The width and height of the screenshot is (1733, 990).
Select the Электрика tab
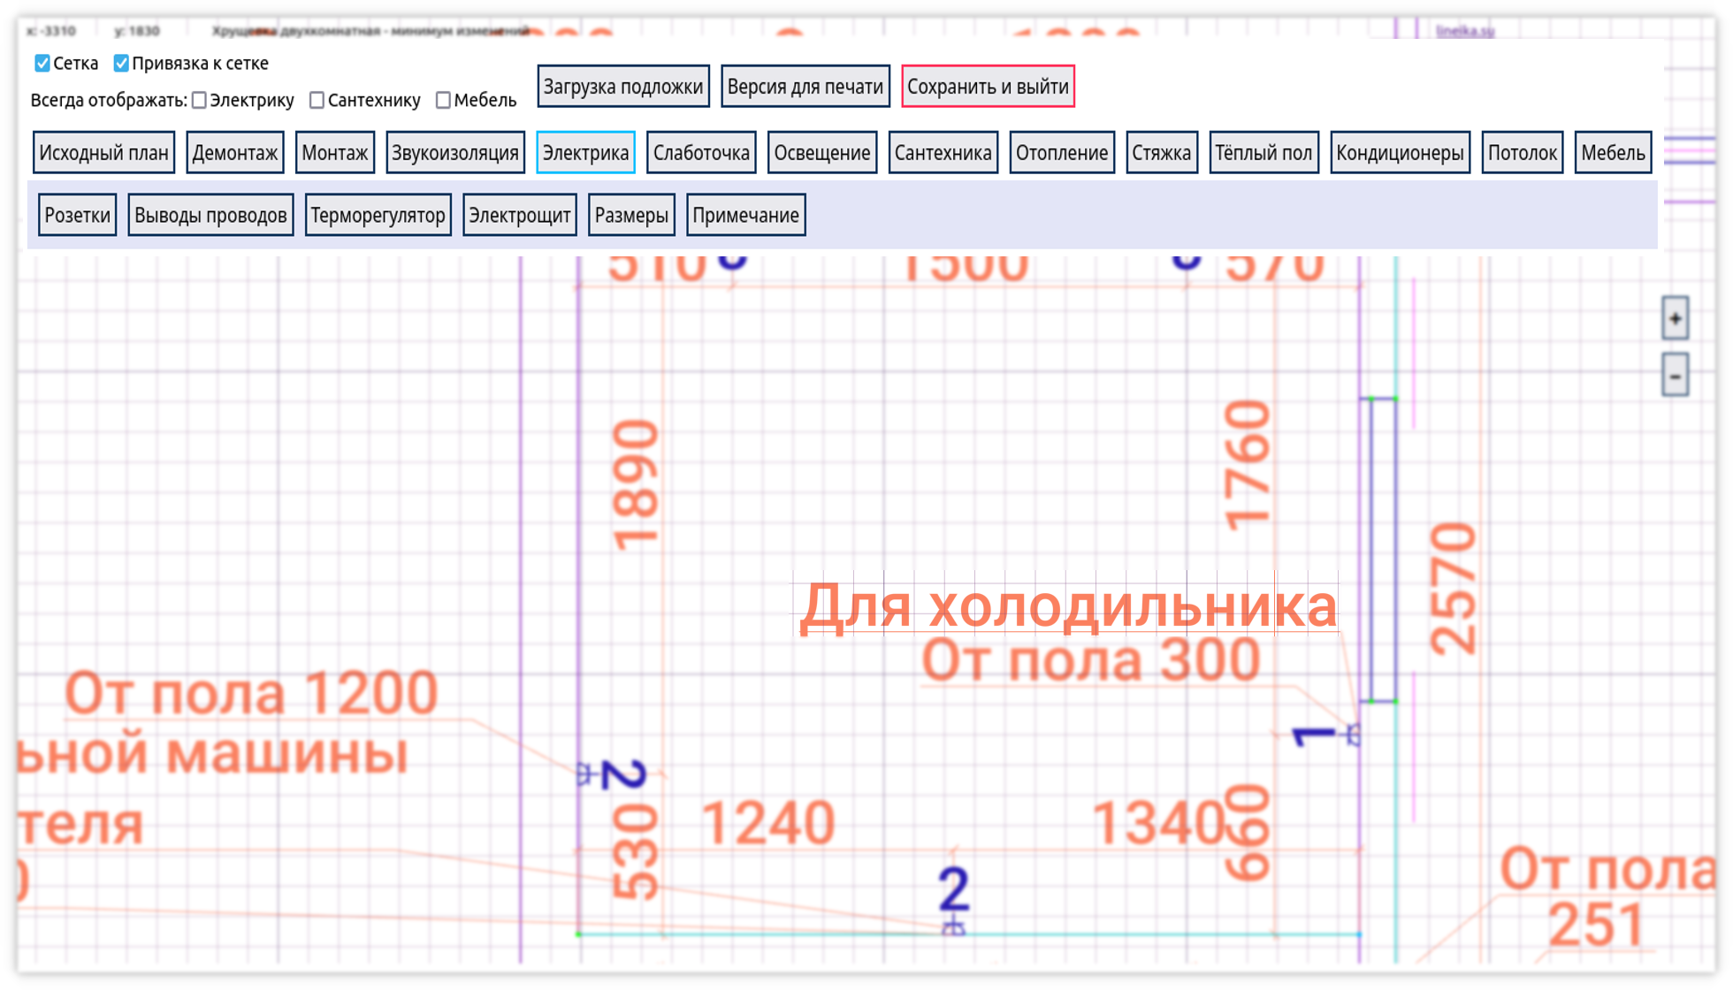586,152
